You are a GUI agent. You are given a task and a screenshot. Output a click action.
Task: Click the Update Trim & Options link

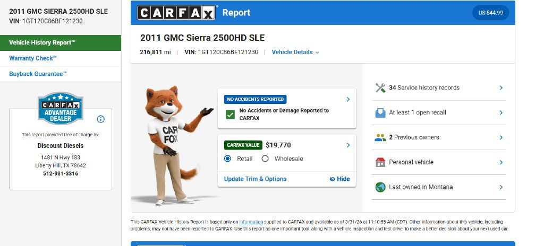coord(255,179)
